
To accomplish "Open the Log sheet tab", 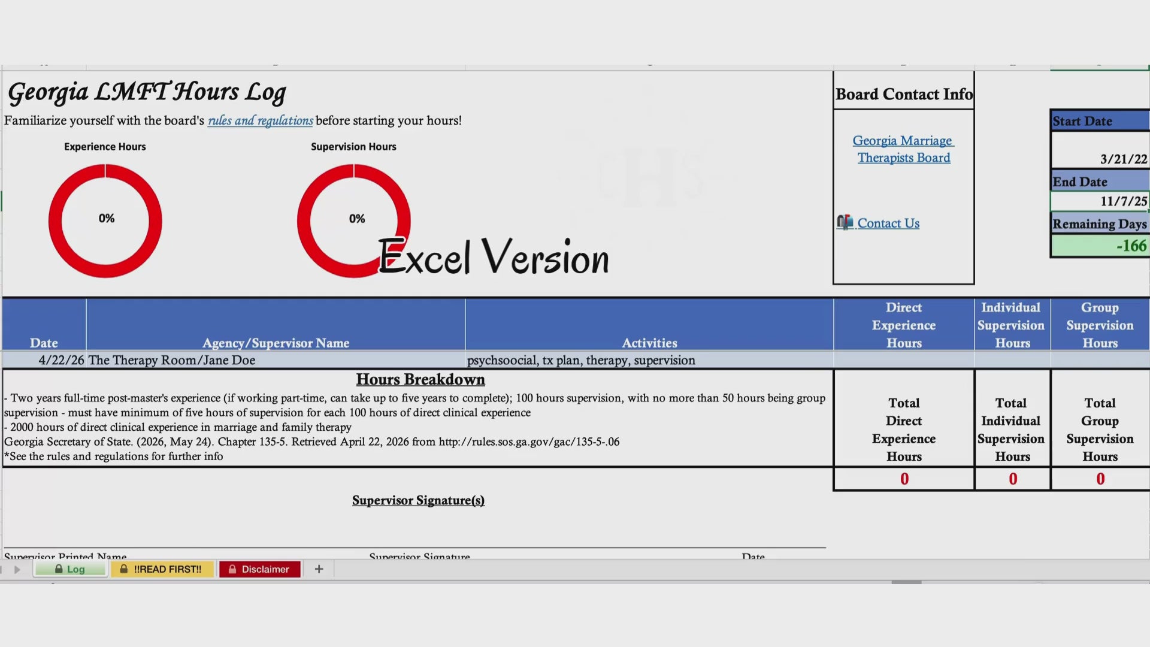I will pyautogui.click(x=70, y=569).
